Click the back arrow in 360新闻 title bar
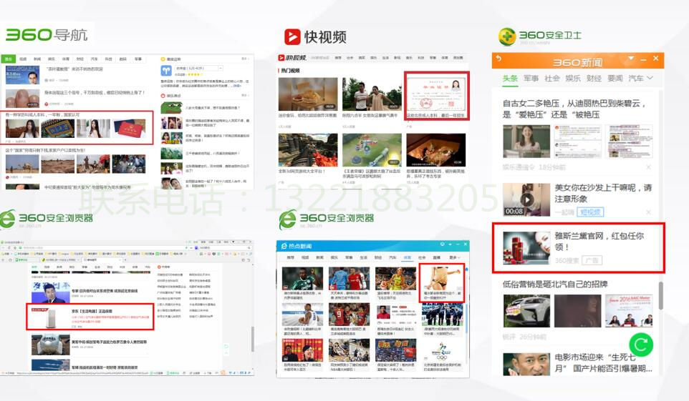Screen dimensions: 689x401 (498, 58)
